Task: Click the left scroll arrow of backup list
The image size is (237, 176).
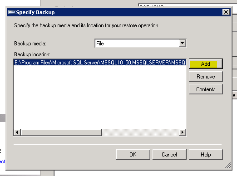Action: (17, 132)
